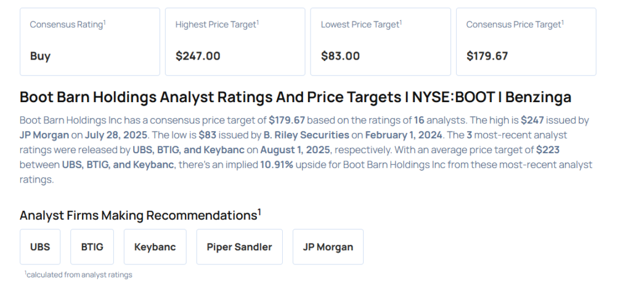631x302 pixels.
Task: Click the UBS analyst firm button
Action: 40,247
